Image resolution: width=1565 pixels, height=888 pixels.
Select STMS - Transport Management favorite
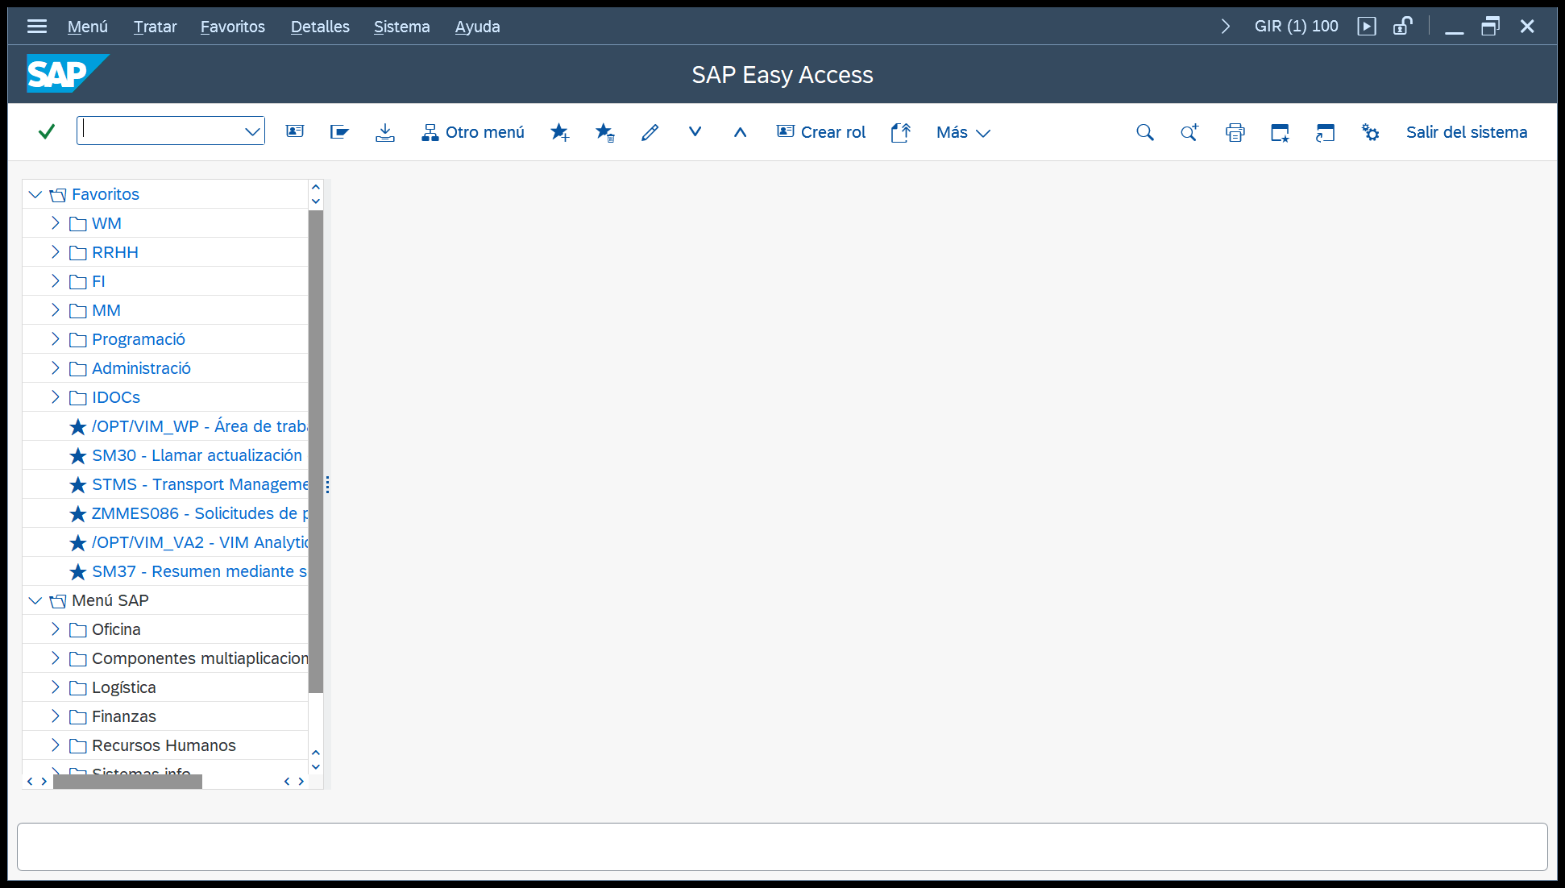click(x=200, y=484)
